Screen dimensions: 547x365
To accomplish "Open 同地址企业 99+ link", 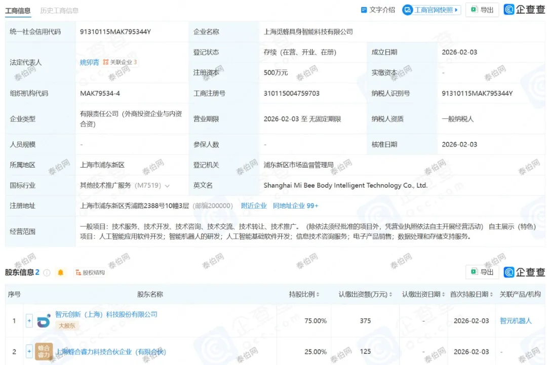I will (295, 206).
